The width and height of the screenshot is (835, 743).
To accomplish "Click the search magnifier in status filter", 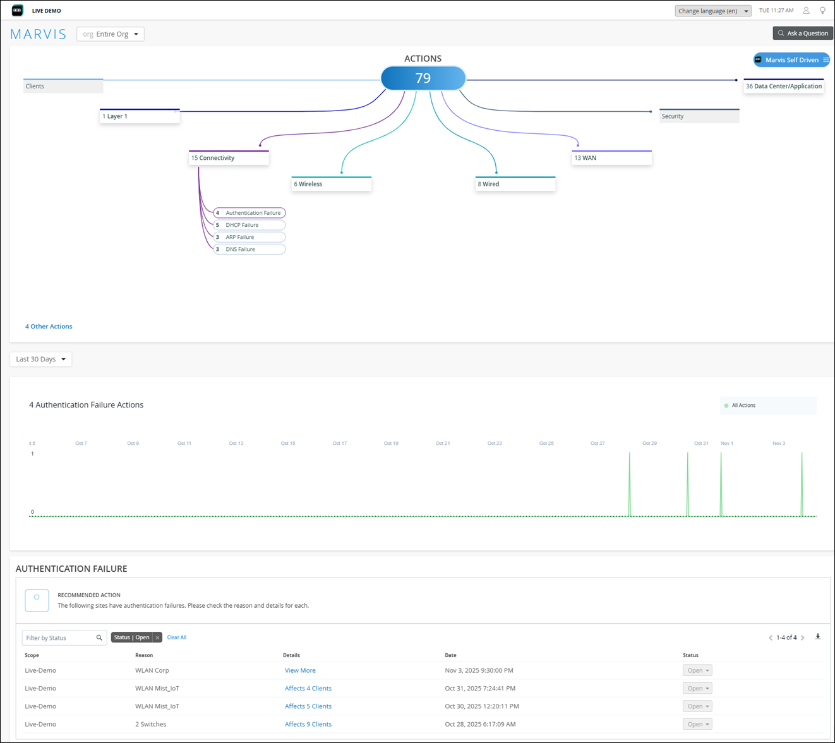I will (99, 637).
